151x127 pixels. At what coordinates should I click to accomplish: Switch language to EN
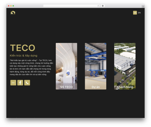(x=139, y=13)
